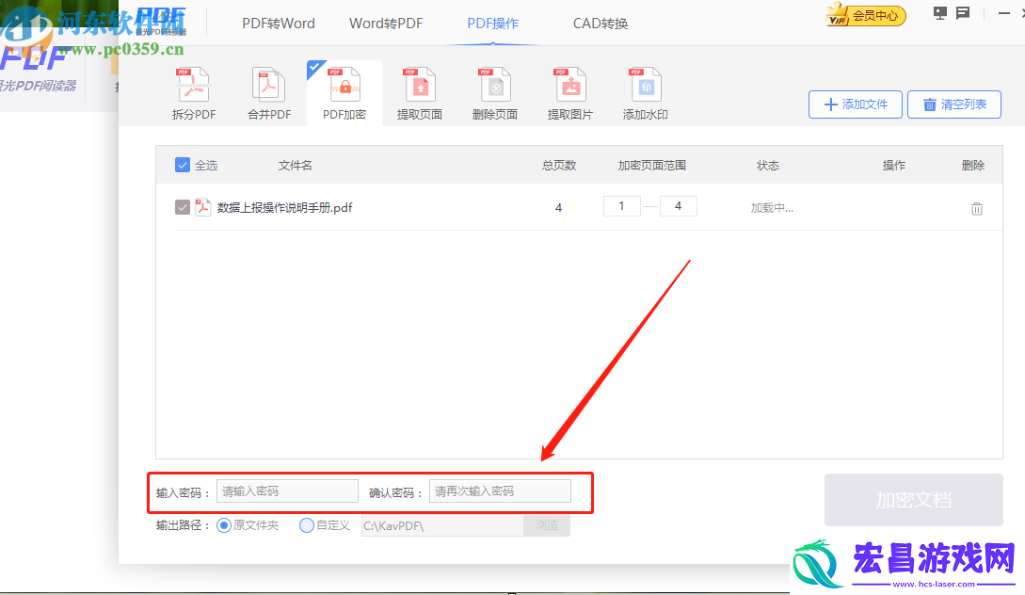Choose 自定义 output path radio
Viewport: 1025px width, 595px height.
[307, 525]
